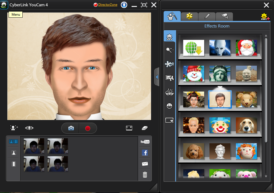The width and height of the screenshot is (274, 193).
Task: Send captured media by email
Action: (x=145, y=164)
